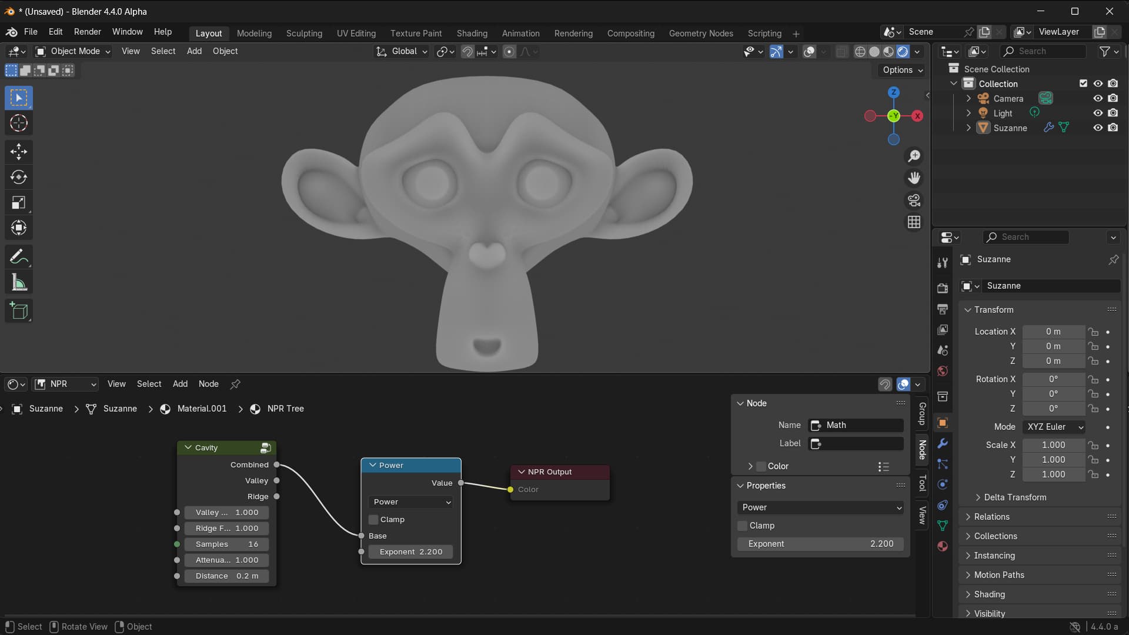Click the Cavity Samples value field
Image resolution: width=1129 pixels, height=635 pixels.
coord(226,544)
